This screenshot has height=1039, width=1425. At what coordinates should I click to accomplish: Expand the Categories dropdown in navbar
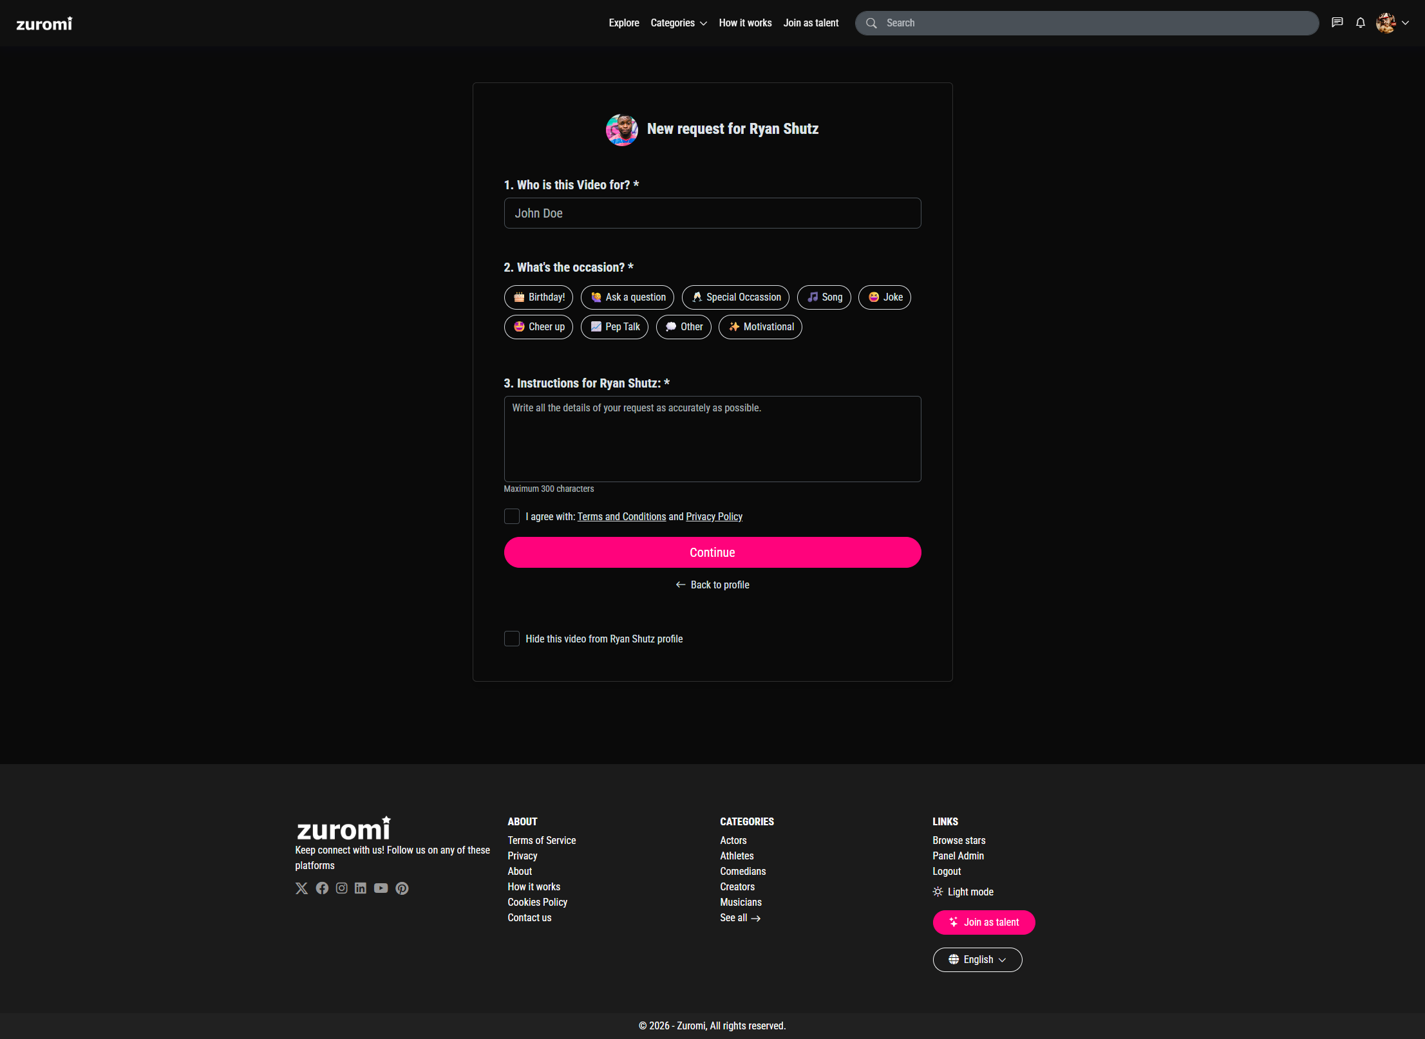point(678,23)
